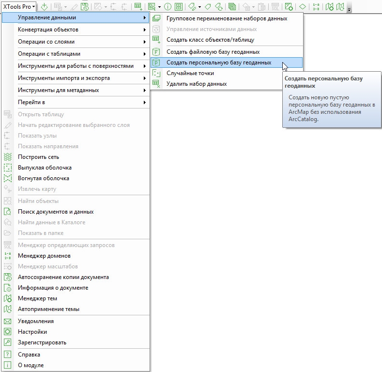Click the Theme Manager icon (Менеджер тем)

pos(7,298)
